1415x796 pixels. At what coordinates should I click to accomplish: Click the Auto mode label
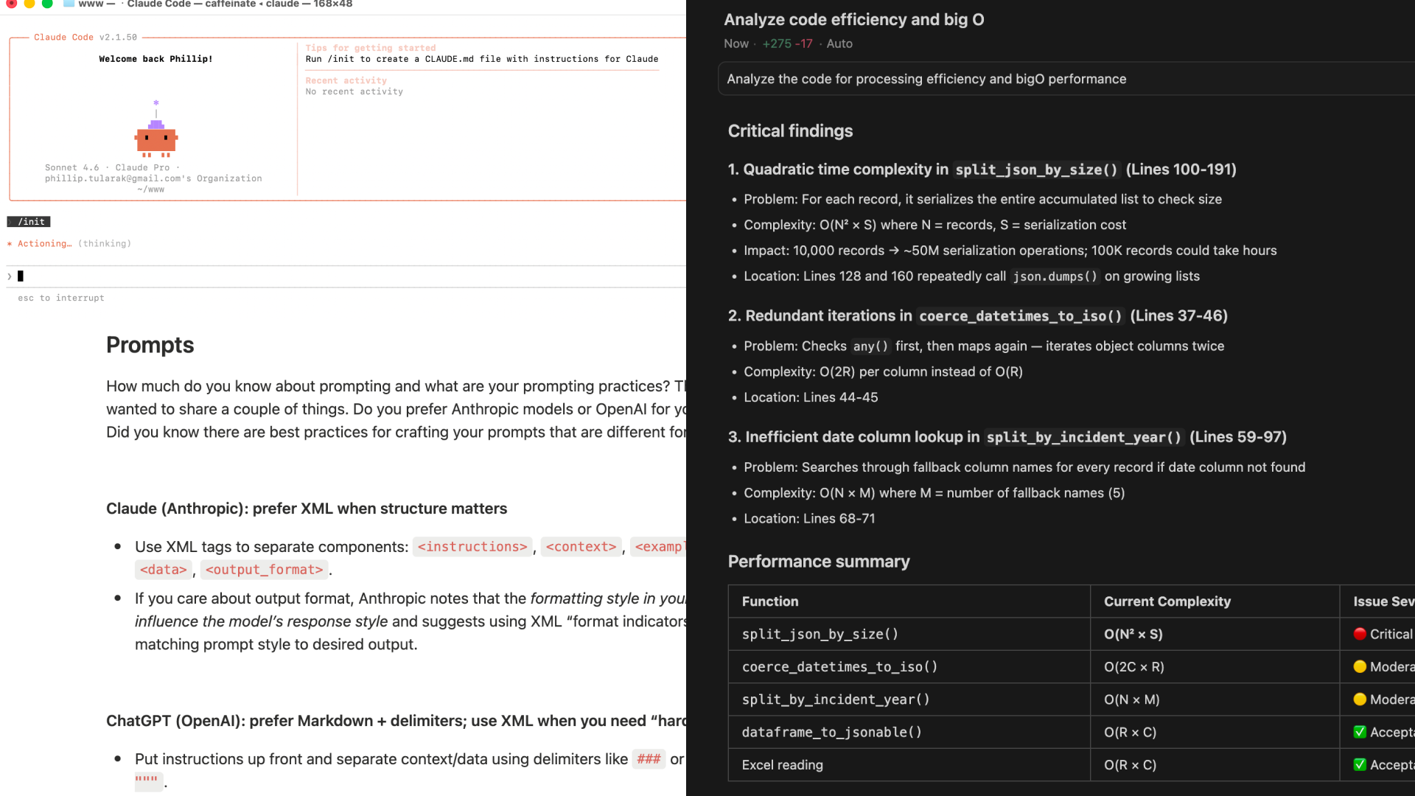839,43
